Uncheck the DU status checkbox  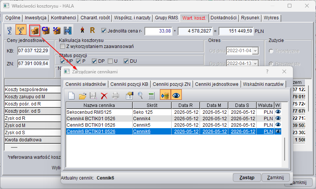click(x=126, y=61)
